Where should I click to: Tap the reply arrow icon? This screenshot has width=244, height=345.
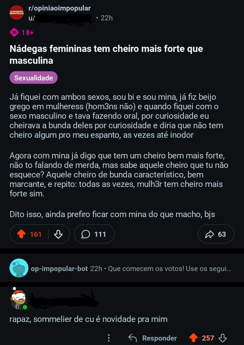tap(133, 338)
